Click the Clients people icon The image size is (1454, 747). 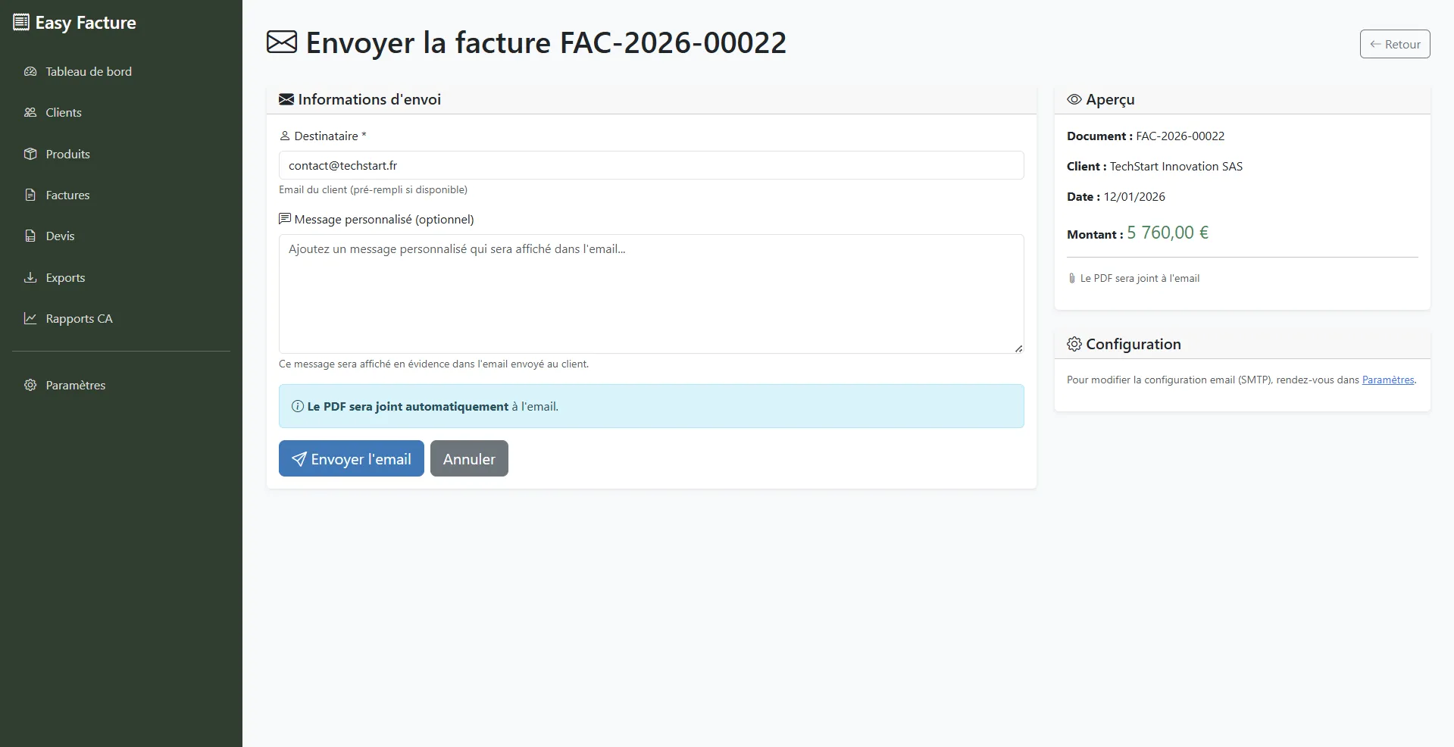click(x=30, y=113)
